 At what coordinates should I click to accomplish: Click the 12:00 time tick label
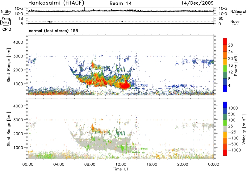click(x=121, y=165)
